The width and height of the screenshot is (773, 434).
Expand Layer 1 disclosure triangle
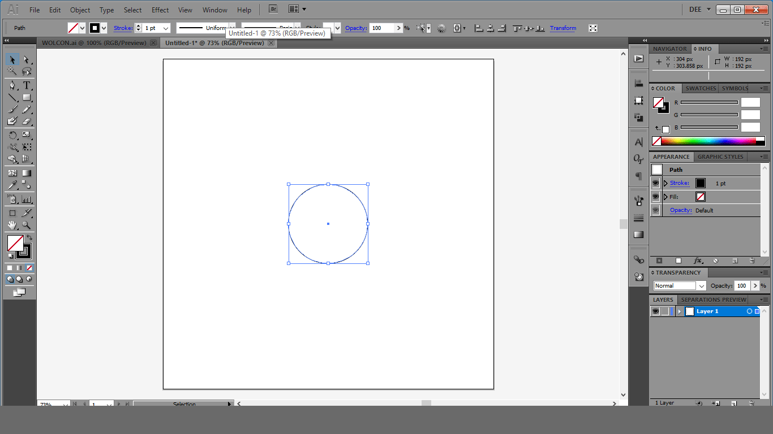point(680,311)
